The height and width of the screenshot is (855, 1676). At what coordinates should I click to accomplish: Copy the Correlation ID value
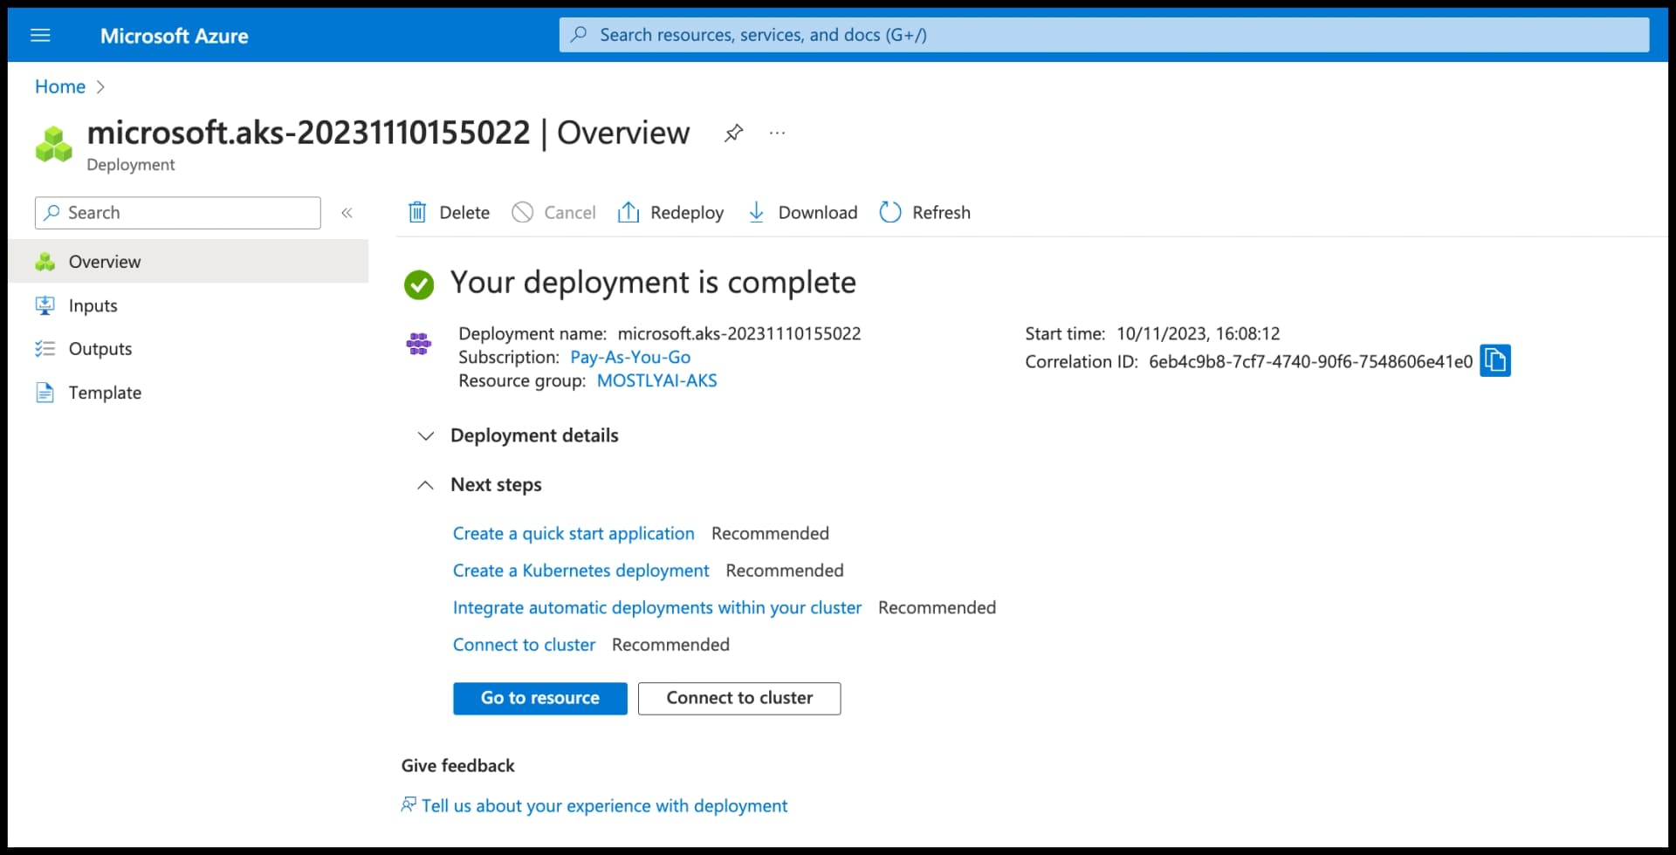(x=1494, y=360)
